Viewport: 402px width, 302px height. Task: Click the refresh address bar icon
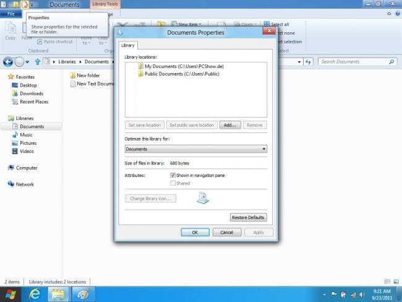pyautogui.click(x=308, y=62)
